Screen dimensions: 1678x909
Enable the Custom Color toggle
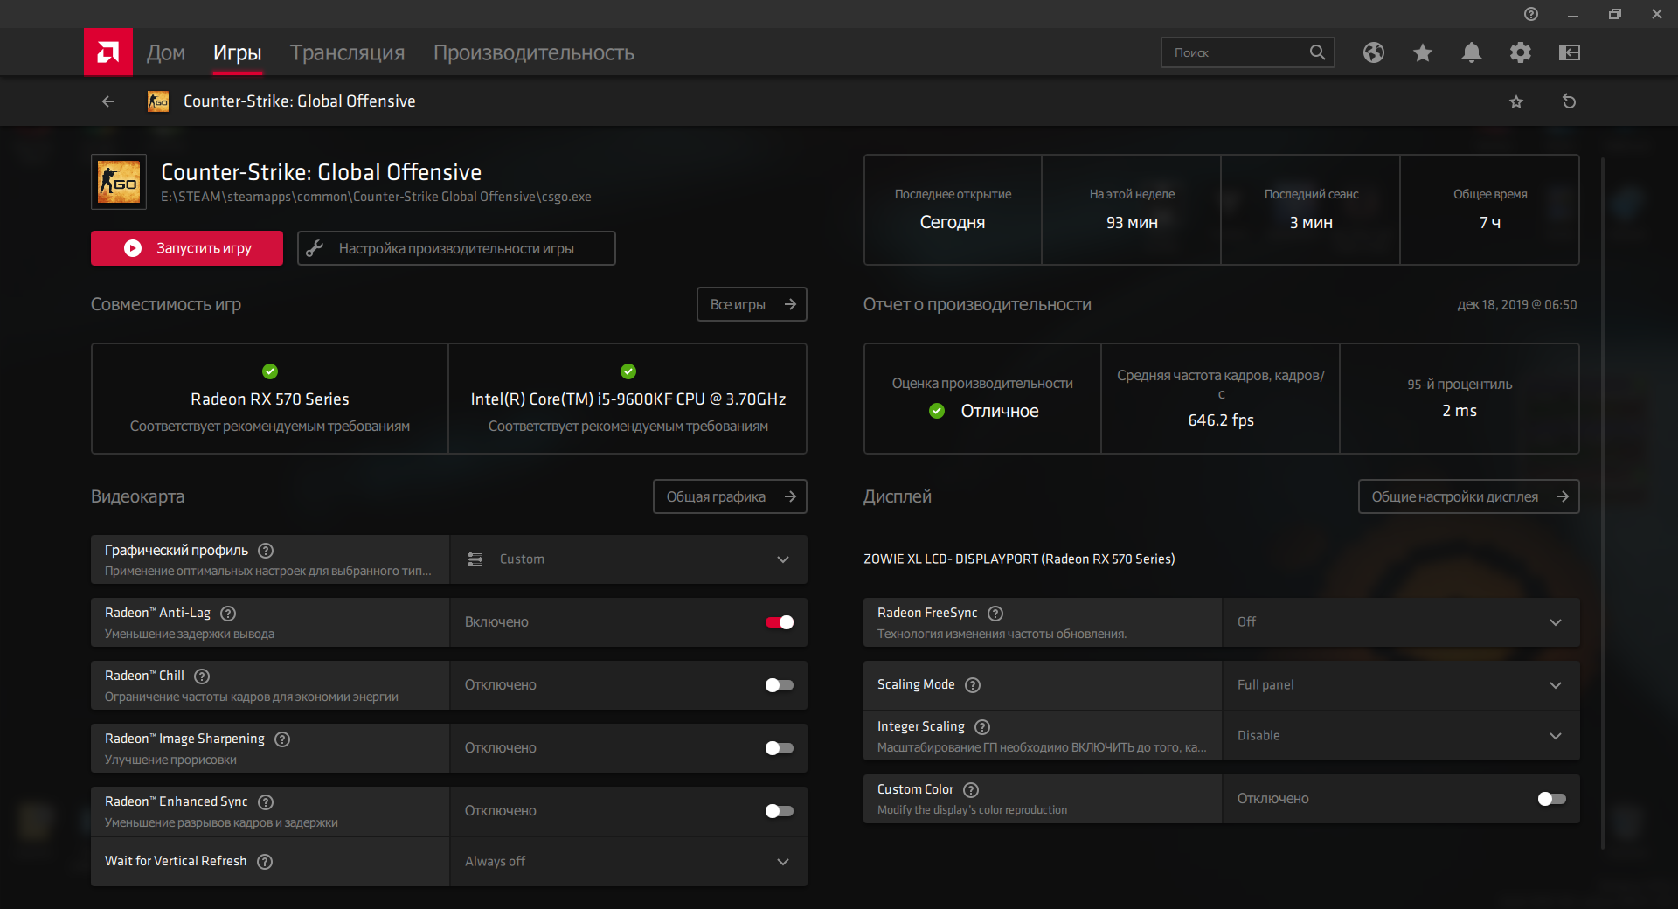(1552, 799)
